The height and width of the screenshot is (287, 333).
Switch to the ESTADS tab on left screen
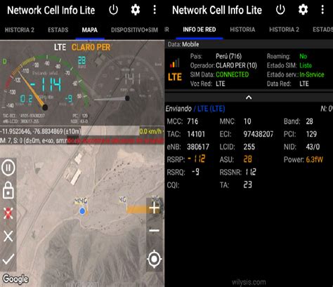[58, 30]
